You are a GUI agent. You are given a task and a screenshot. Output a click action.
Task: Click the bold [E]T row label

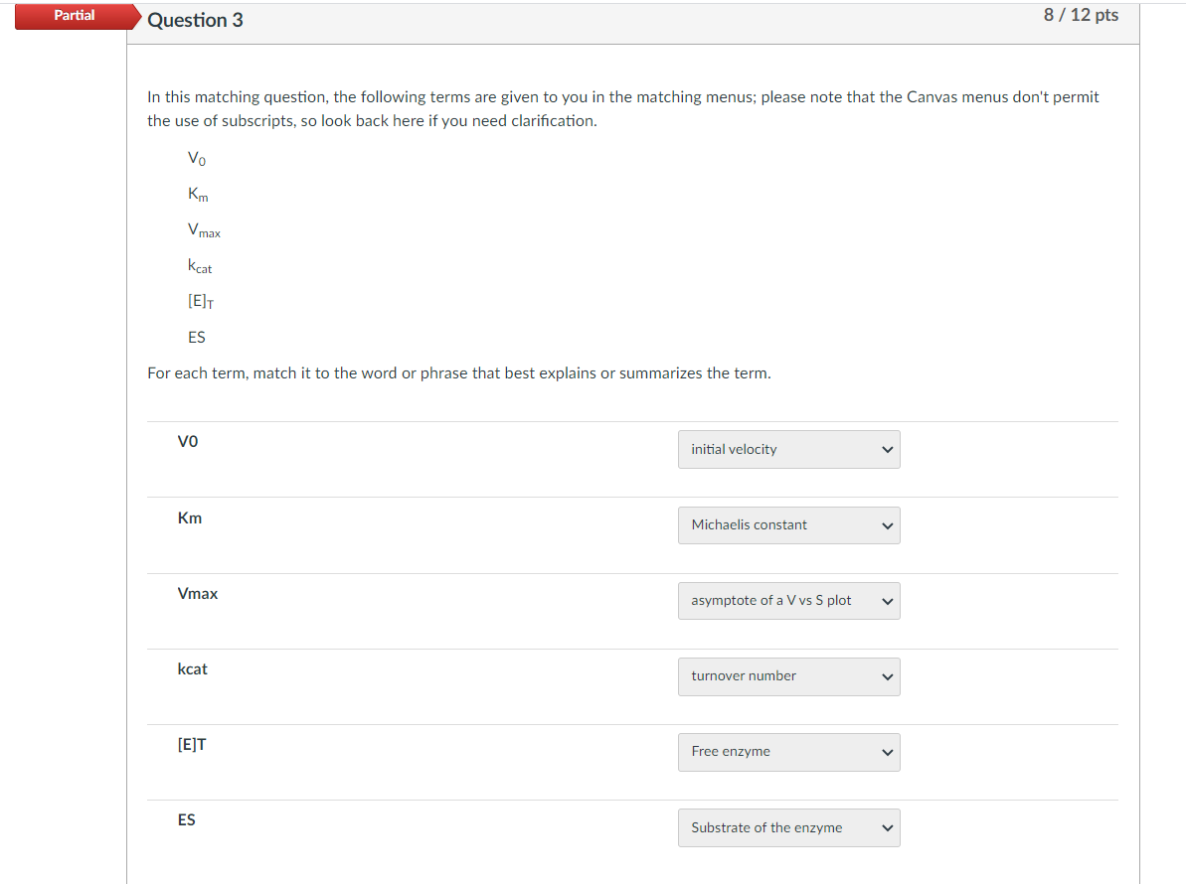click(x=192, y=744)
